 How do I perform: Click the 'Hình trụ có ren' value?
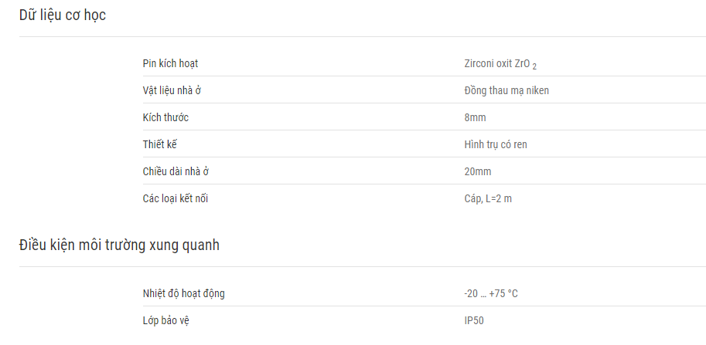click(496, 144)
